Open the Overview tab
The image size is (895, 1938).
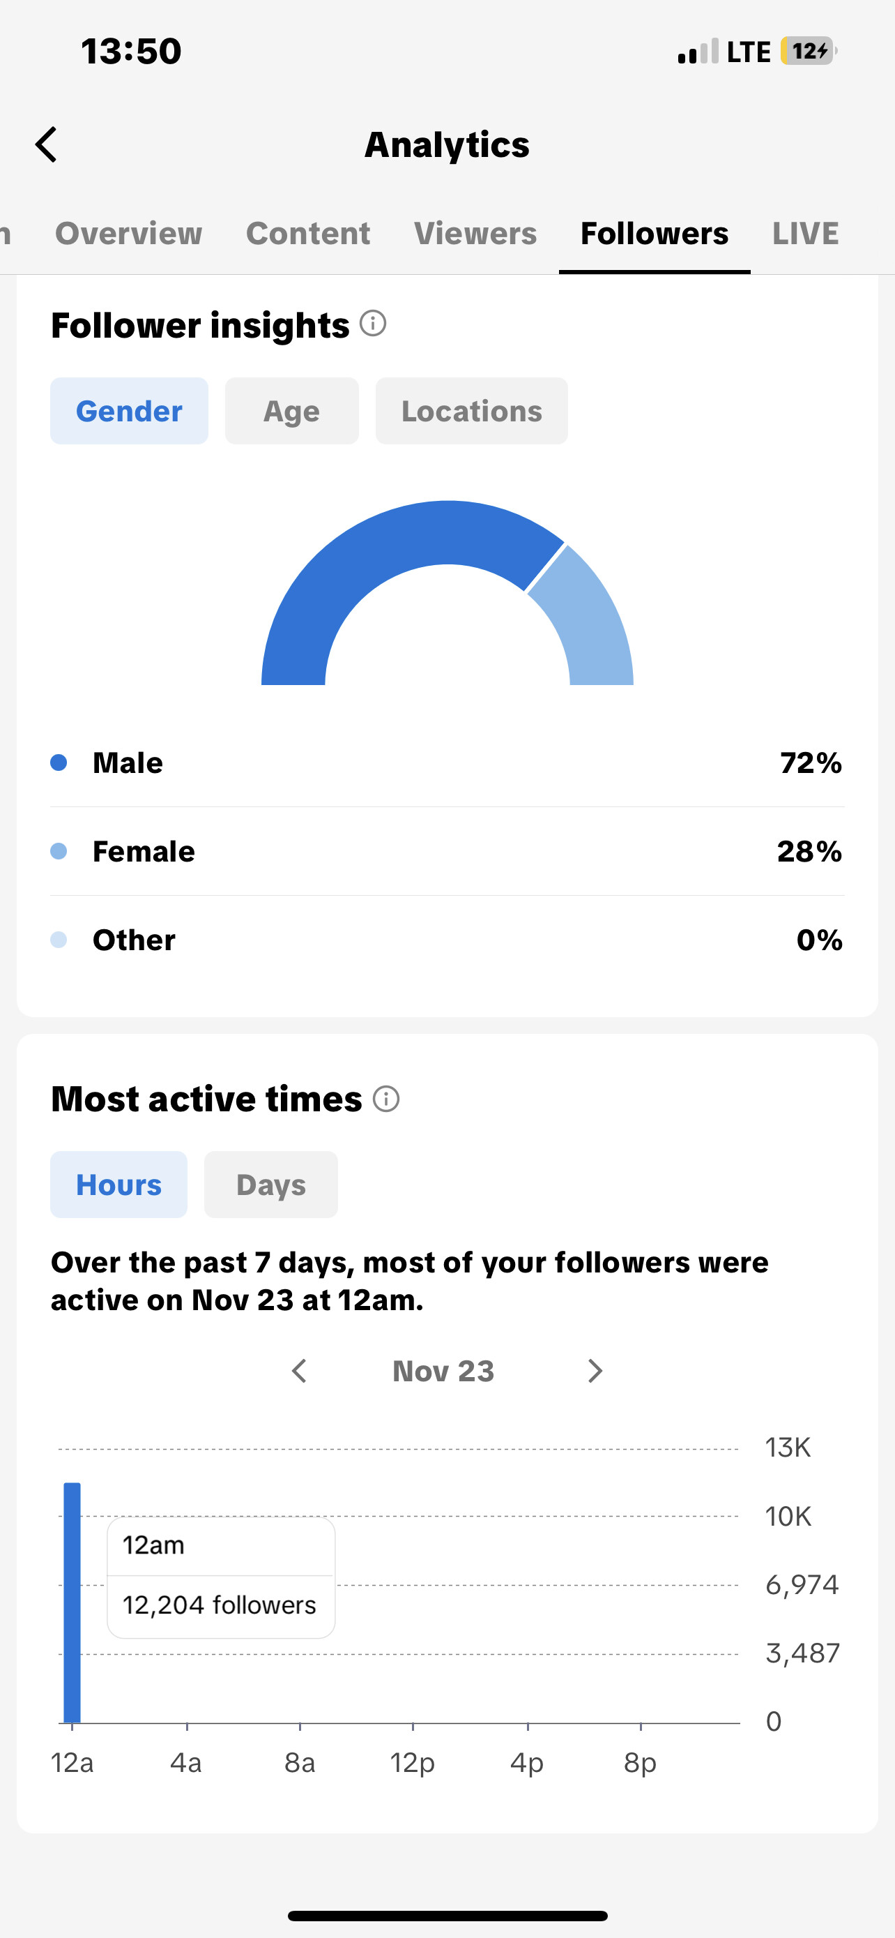tap(128, 233)
